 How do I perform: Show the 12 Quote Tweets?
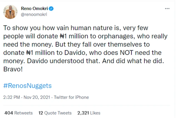(x=55, y=113)
